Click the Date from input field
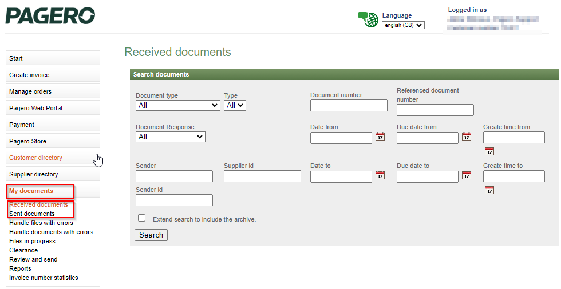This screenshot has height=289, width=561. coord(341,138)
